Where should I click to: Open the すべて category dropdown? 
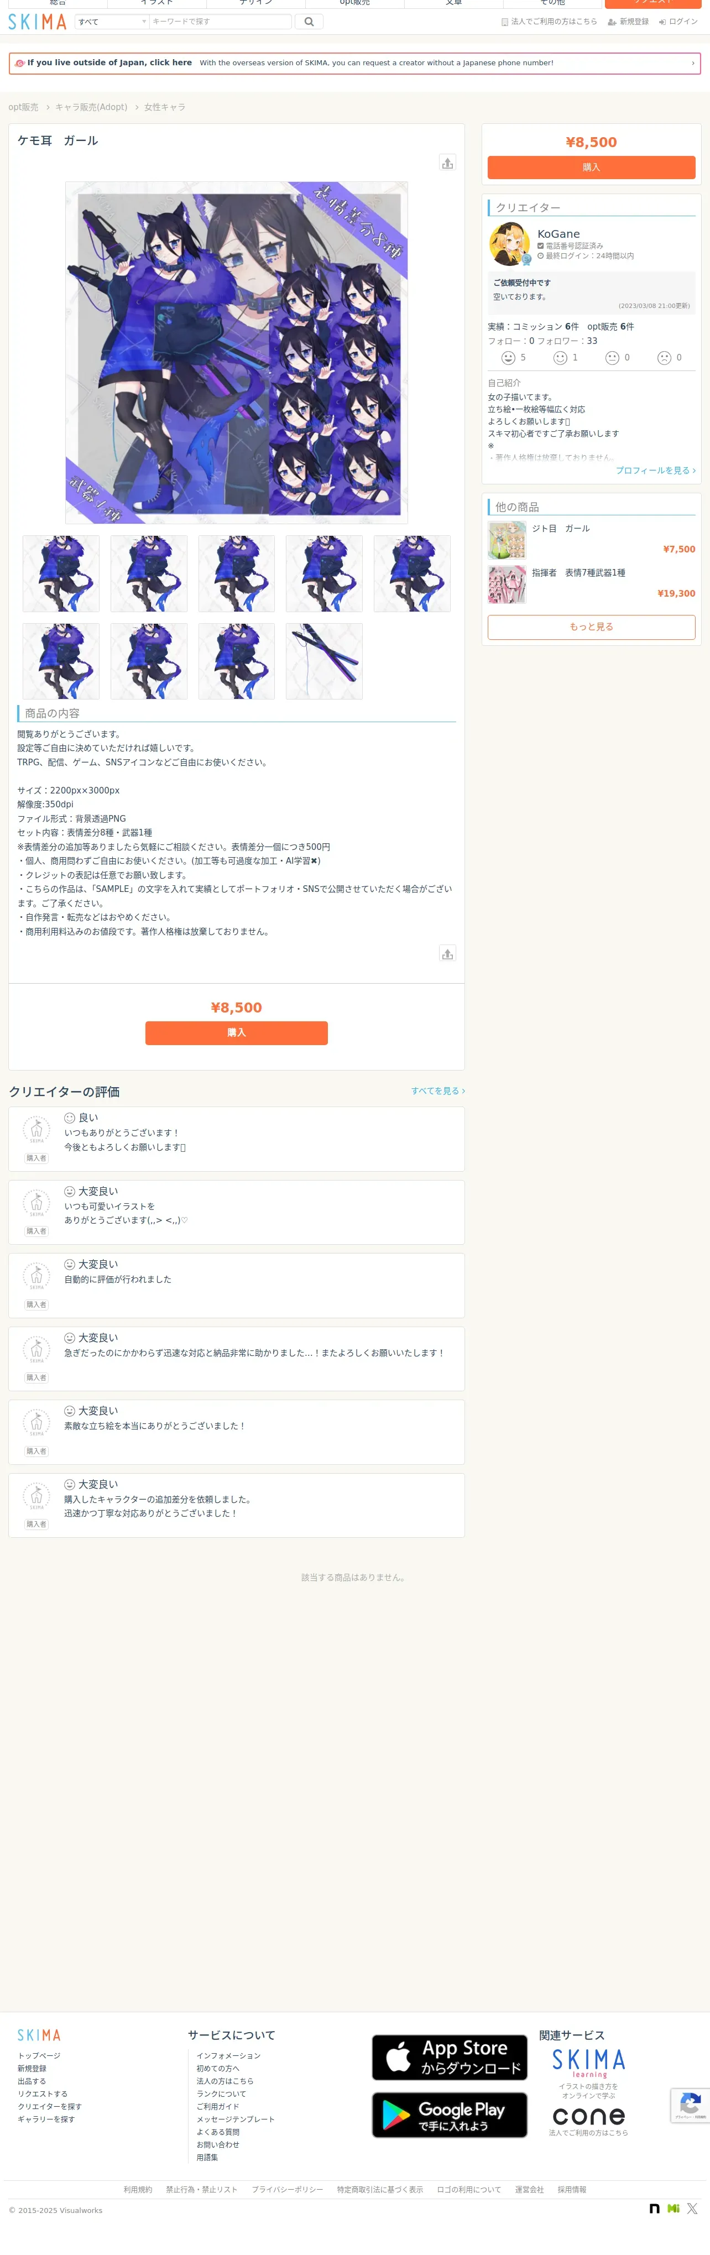point(112,22)
